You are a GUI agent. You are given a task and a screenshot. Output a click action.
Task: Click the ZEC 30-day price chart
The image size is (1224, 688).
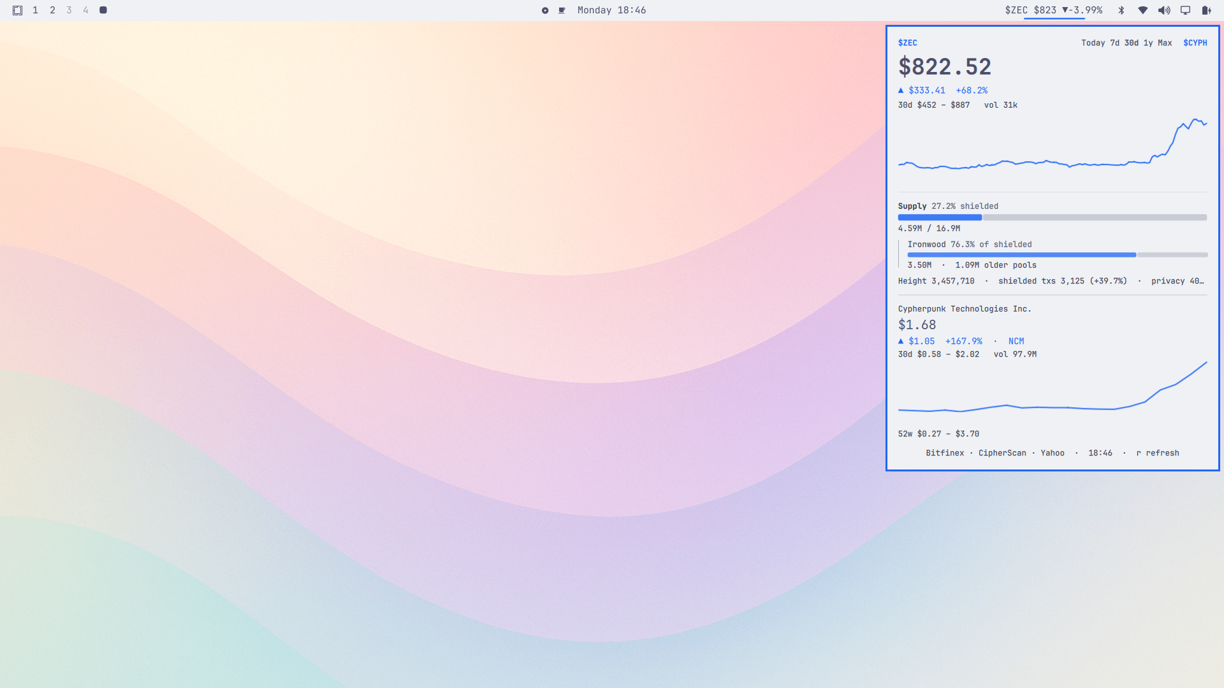pyautogui.click(x=1053, y=144)
